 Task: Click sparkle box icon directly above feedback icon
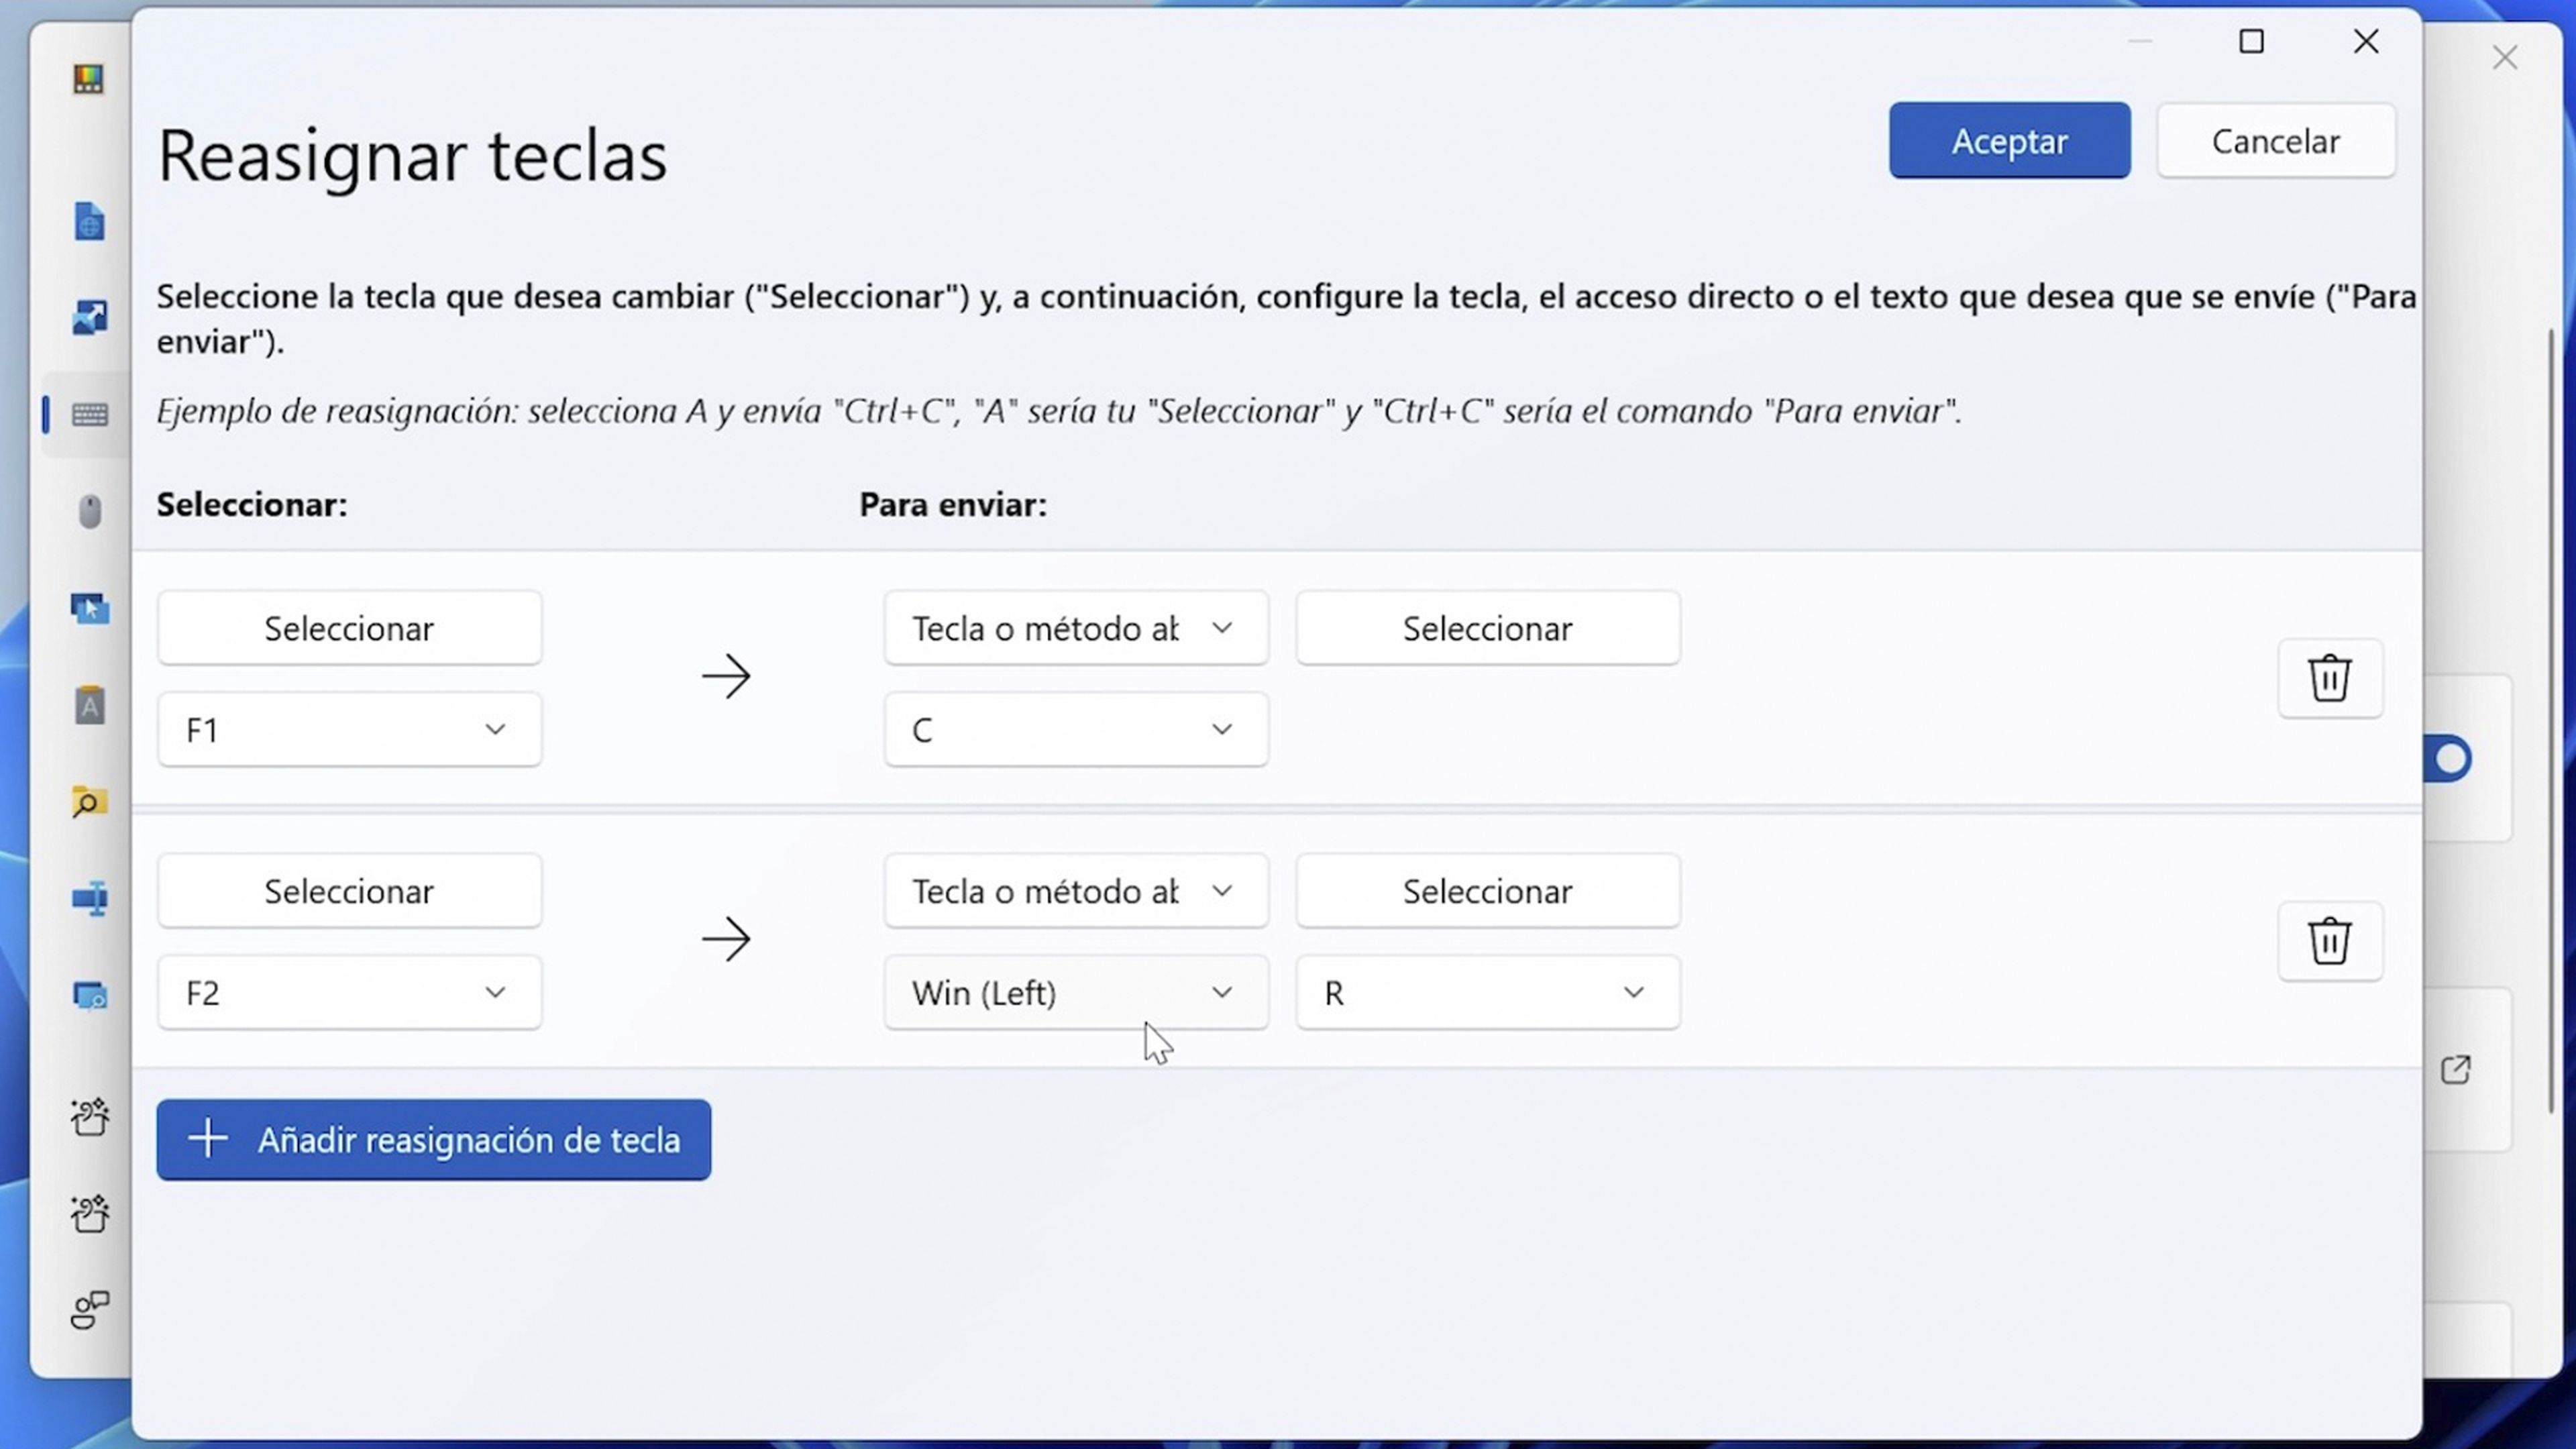(90, 1213)
